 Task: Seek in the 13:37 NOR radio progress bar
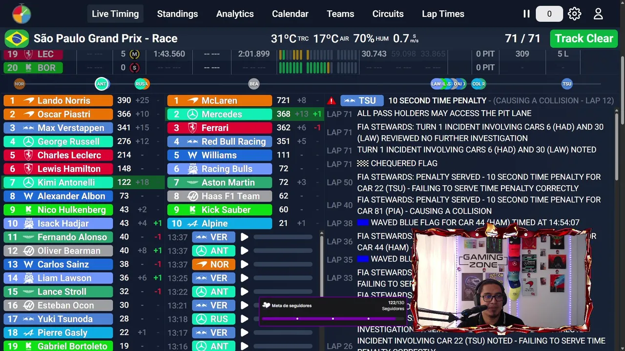point(283,264)
